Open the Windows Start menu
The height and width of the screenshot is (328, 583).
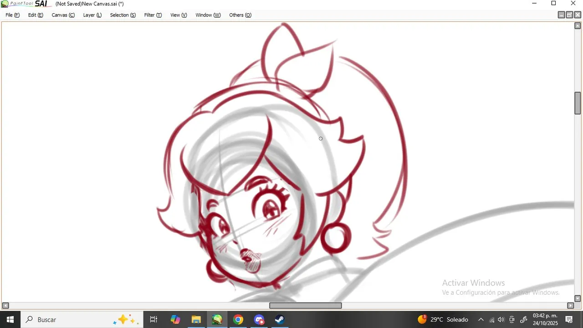tap(10, 319)
